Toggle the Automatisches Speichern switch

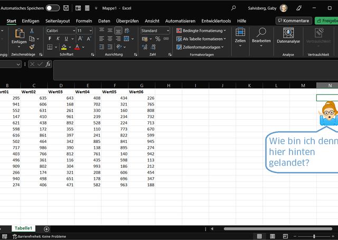(x=52, y=8)
